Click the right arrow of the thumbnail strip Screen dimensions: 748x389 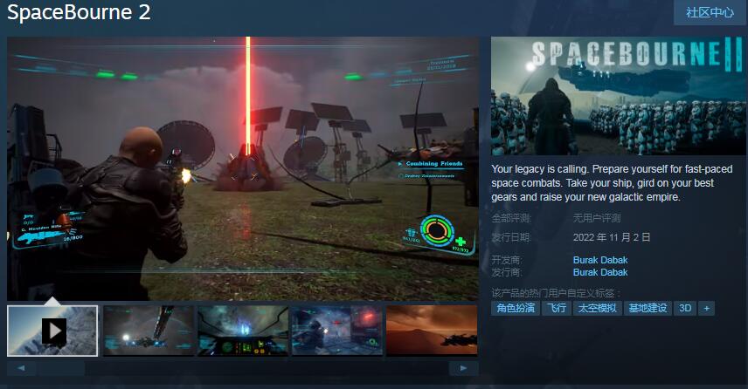point(463,368)
